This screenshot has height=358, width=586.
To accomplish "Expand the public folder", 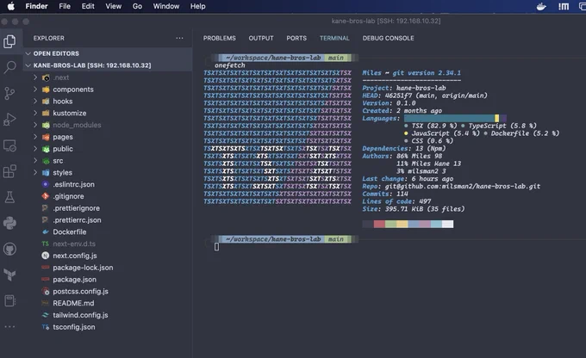I will coord(35,149).
